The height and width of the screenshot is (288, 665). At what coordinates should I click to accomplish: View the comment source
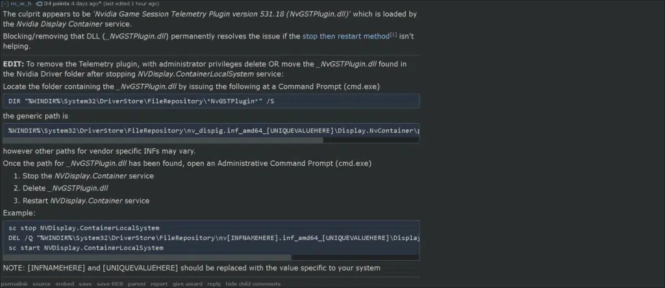42,283
